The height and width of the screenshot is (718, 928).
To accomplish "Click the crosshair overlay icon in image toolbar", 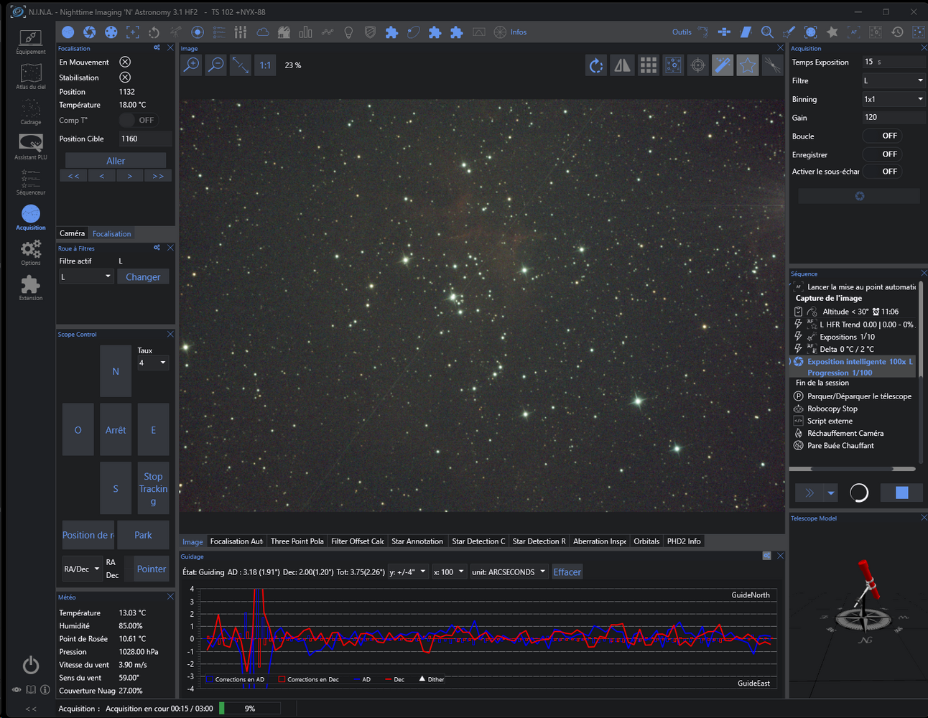I will click(x=697, y=66).
